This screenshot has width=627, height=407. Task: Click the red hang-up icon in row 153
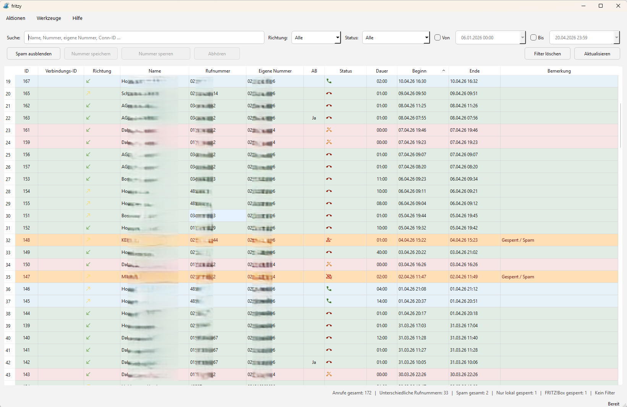[329, 179]
